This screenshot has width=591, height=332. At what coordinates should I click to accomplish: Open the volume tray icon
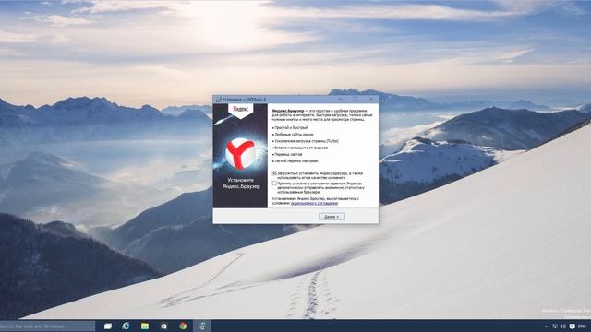(x=562, y=326)
